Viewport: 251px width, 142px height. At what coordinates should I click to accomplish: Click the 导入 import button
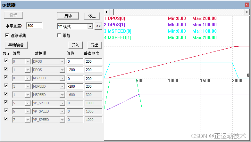coord(75,45)
